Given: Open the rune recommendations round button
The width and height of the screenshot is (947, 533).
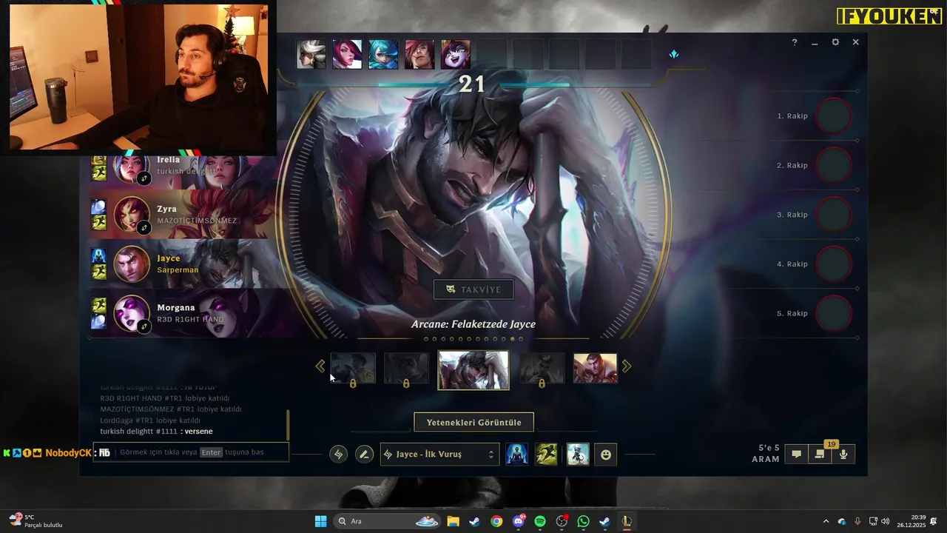Looking at the screenshot, I should [x=338, y=455].
